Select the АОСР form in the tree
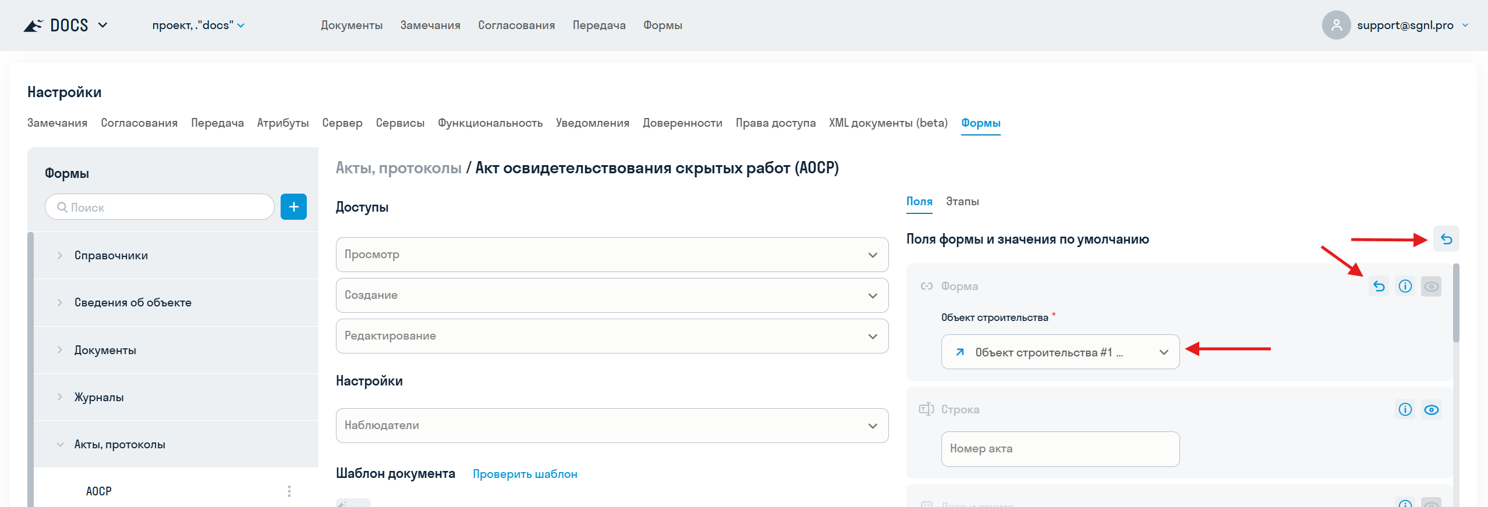This screenshot has height=507, width=1488. click(99, 491)
